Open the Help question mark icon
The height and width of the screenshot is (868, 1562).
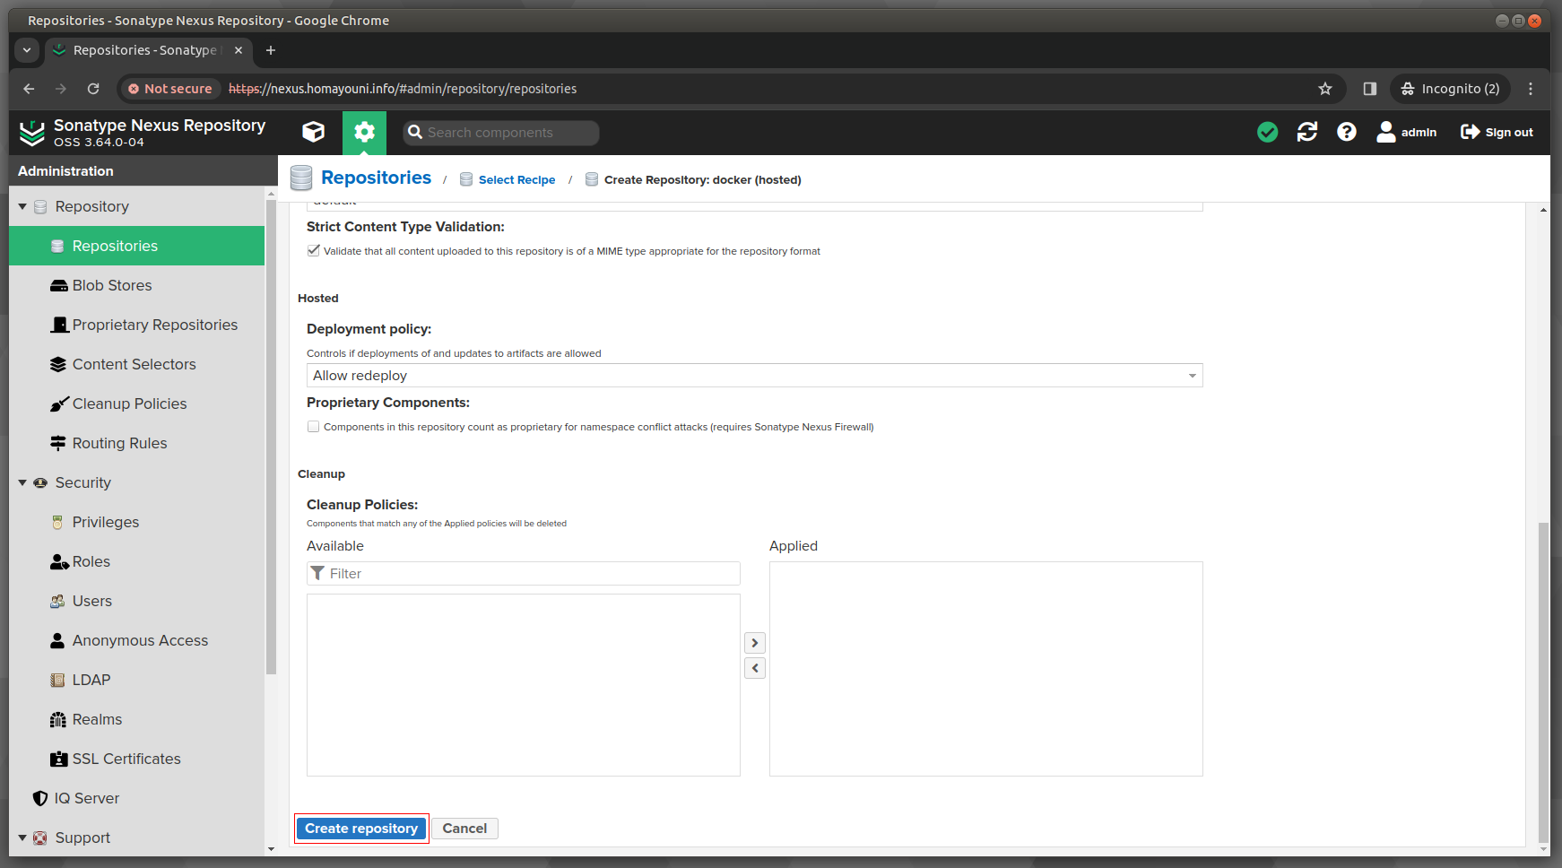click(1346, 133)
